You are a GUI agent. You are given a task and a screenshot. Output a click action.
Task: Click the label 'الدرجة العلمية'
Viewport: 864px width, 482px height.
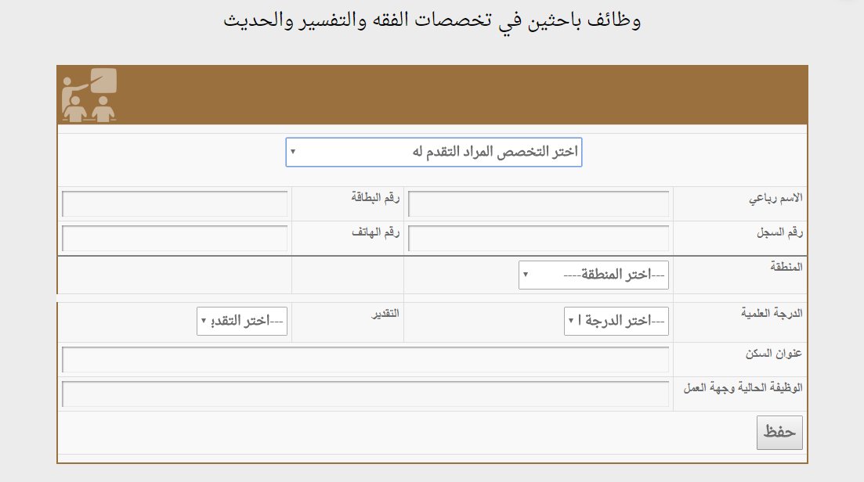(x=772, y=314)
